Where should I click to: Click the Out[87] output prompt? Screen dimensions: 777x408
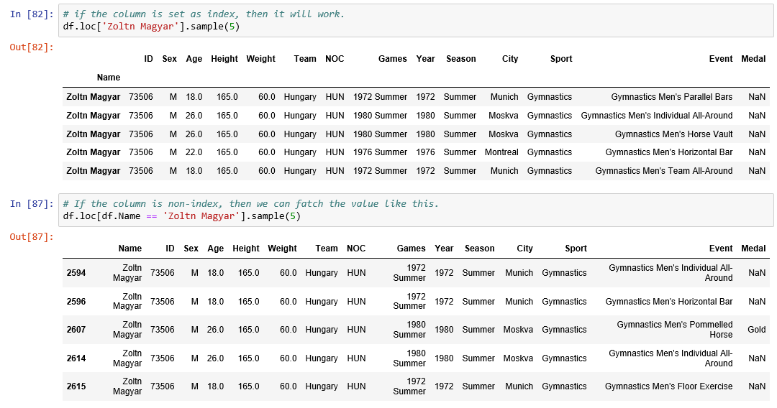(x=31, y=237)
